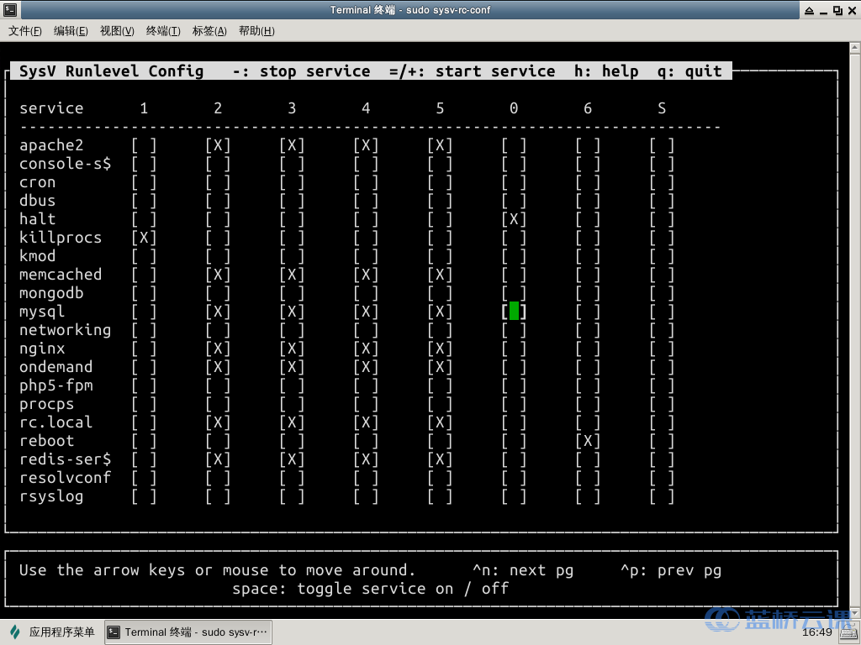Click the 16:49 clock in the panel
Screen dimensions: 861x645
817,632
